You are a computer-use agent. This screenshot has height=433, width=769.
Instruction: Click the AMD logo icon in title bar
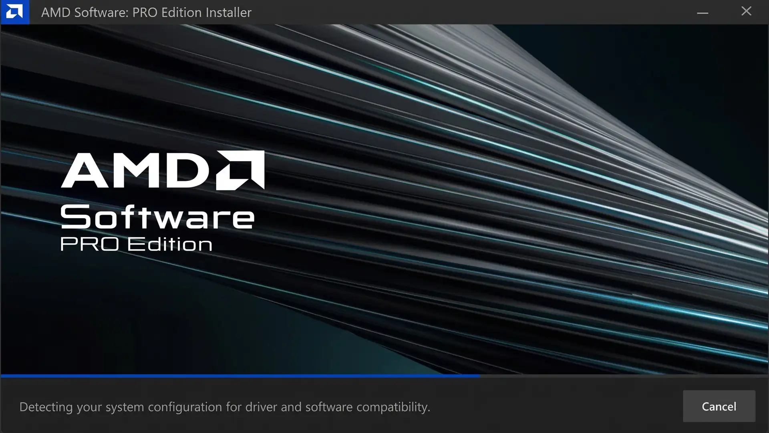click(x=15, y=12)
